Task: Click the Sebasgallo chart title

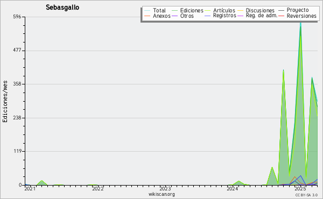Action: [x=62, y=8]
